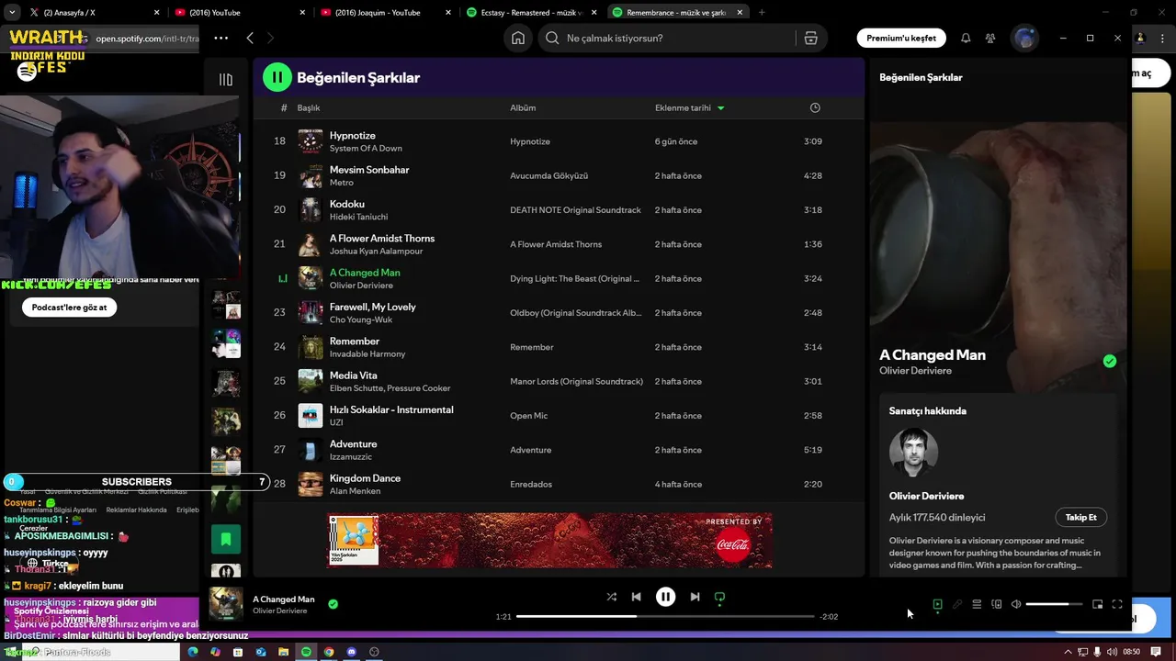The width and height of the screenshot is (1176, 661).
Task: Open friend activity icon
Action: 990,38
